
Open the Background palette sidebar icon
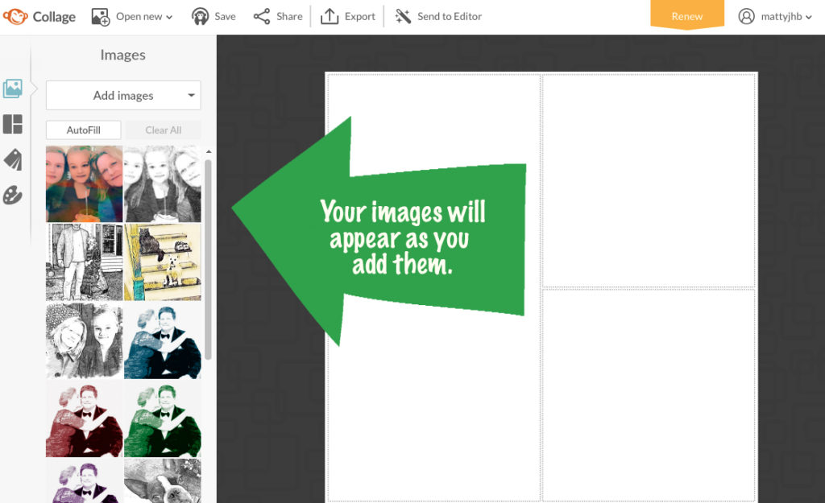[x=13, y=195]
